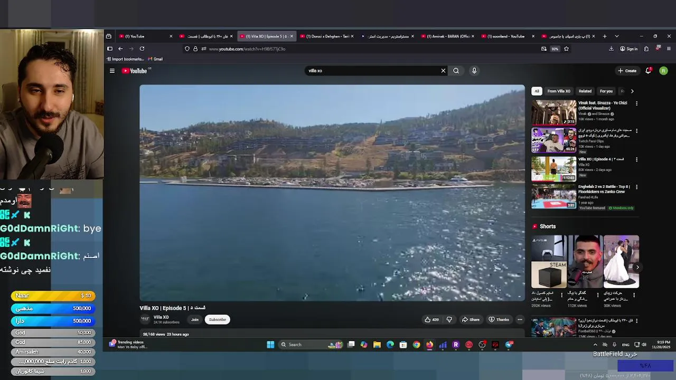Switch to the first YouTube tab
Screen dimensions: 676x380
click(145, 36)
